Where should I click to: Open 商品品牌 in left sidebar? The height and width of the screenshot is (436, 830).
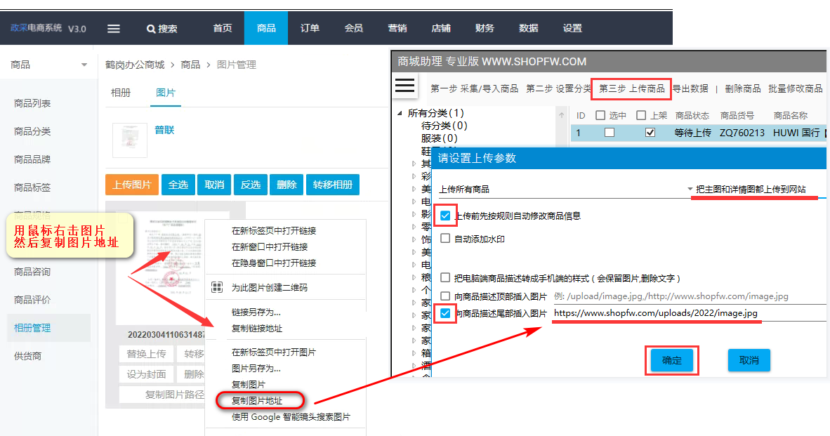[x=32, y=159]
